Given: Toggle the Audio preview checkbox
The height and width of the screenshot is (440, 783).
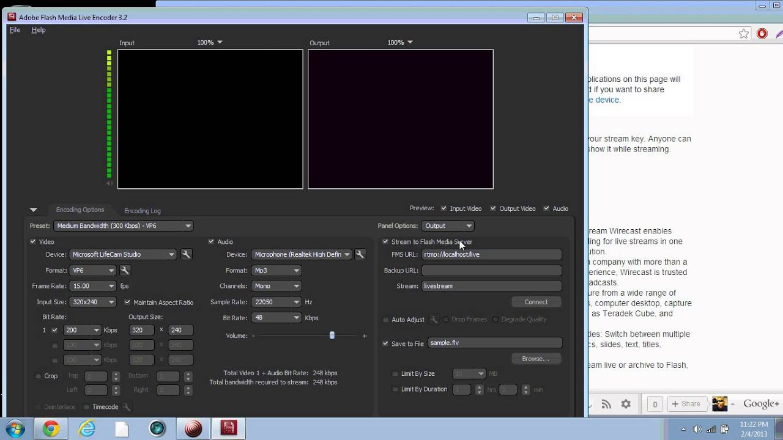Looking at the screenshot, I should [x=546, y=208].
